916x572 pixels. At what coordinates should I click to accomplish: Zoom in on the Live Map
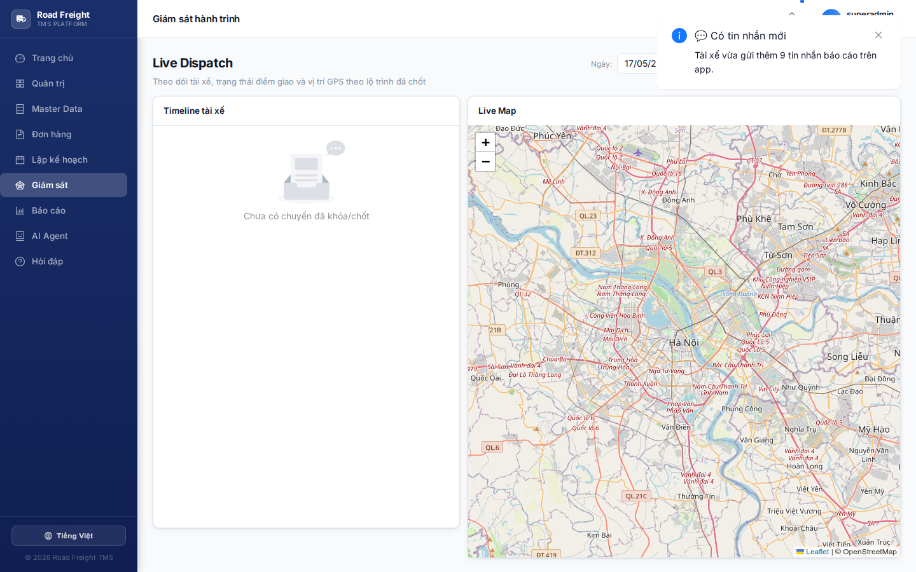[485, 142]
